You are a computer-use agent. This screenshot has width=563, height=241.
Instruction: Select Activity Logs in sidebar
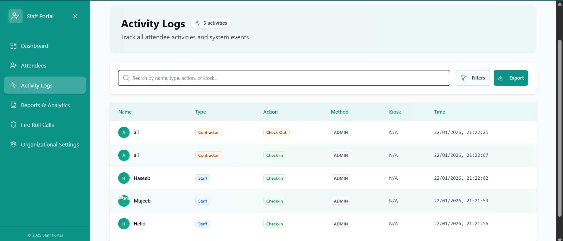pyautogui.click(x=45, y=85)
